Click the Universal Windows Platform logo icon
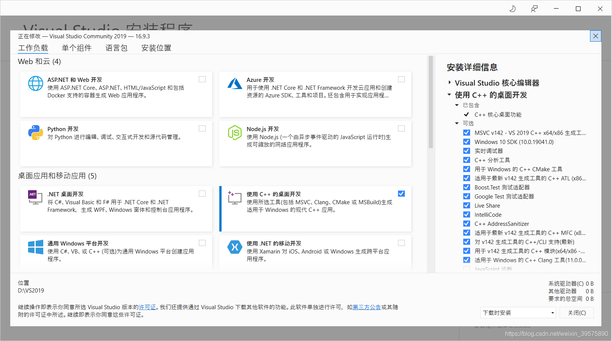The image size is (612, 341). pos(36,247)
